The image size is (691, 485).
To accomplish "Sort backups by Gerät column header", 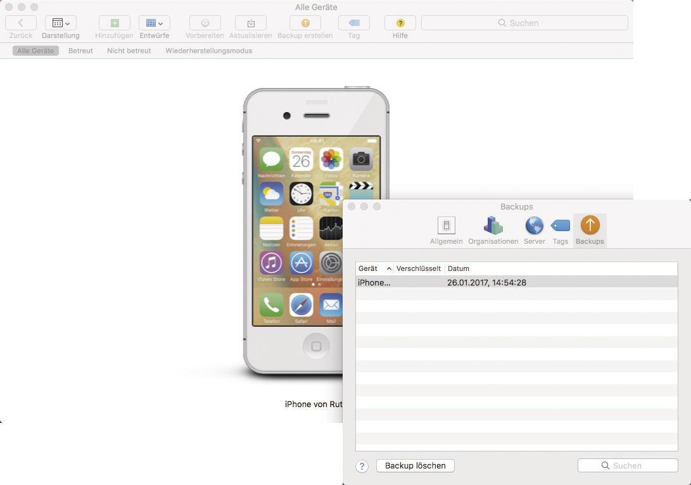I will (x=374, y=268).
